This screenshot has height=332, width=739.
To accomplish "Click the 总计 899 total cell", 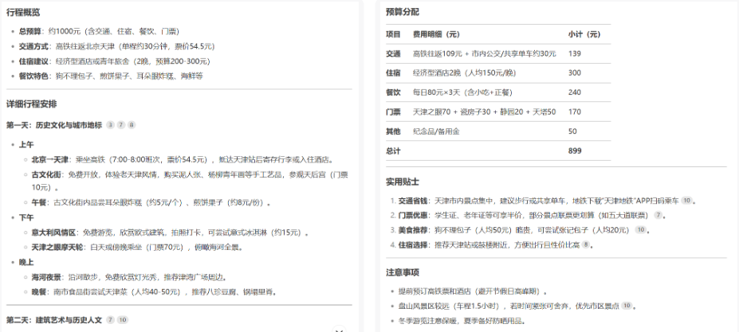I will [575, 150].
